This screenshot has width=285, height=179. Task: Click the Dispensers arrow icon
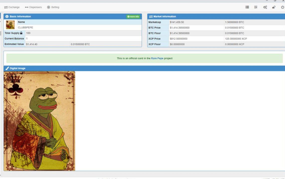tap(26, 7)
